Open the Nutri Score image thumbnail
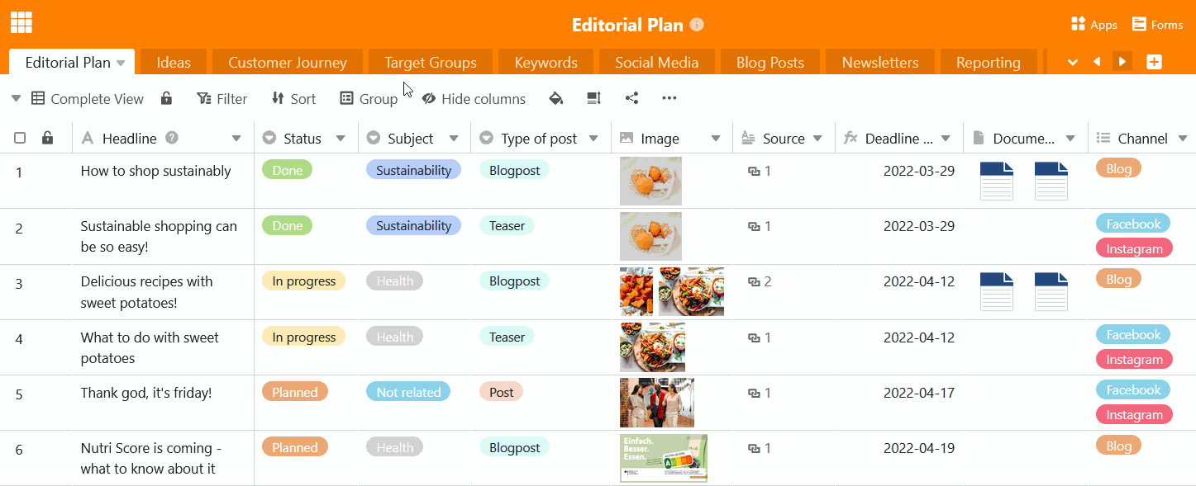This screenshot has height=486, width=1196. [x=664, y=458]
